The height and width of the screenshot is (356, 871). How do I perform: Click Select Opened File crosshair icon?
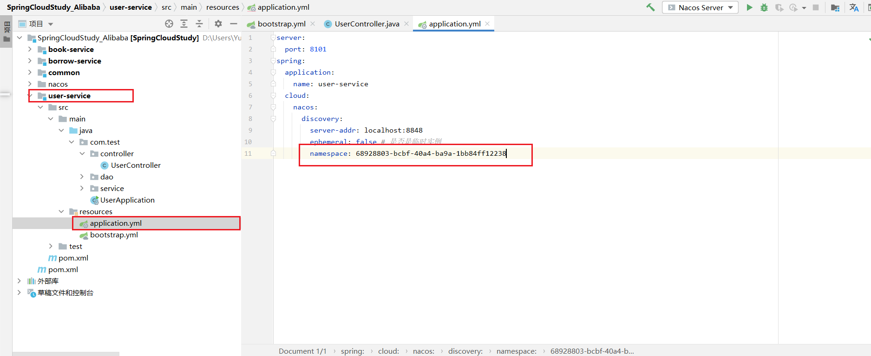tap(169, 24)
